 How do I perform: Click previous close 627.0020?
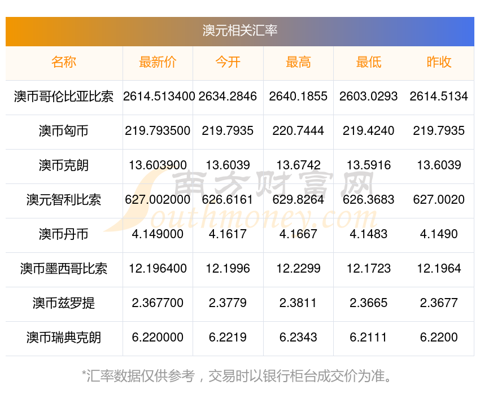pos(439,200)
